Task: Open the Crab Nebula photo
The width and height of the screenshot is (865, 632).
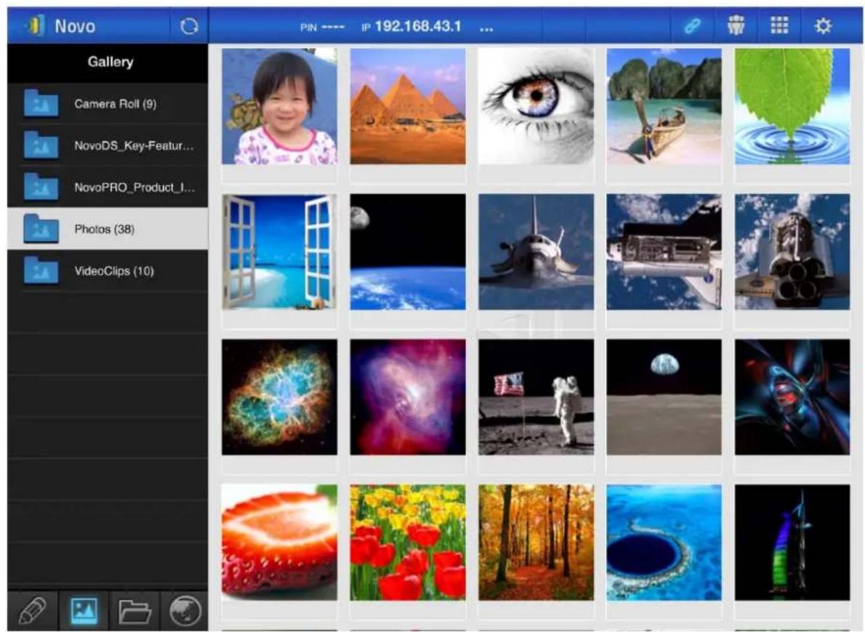Action: coord(279,397)
